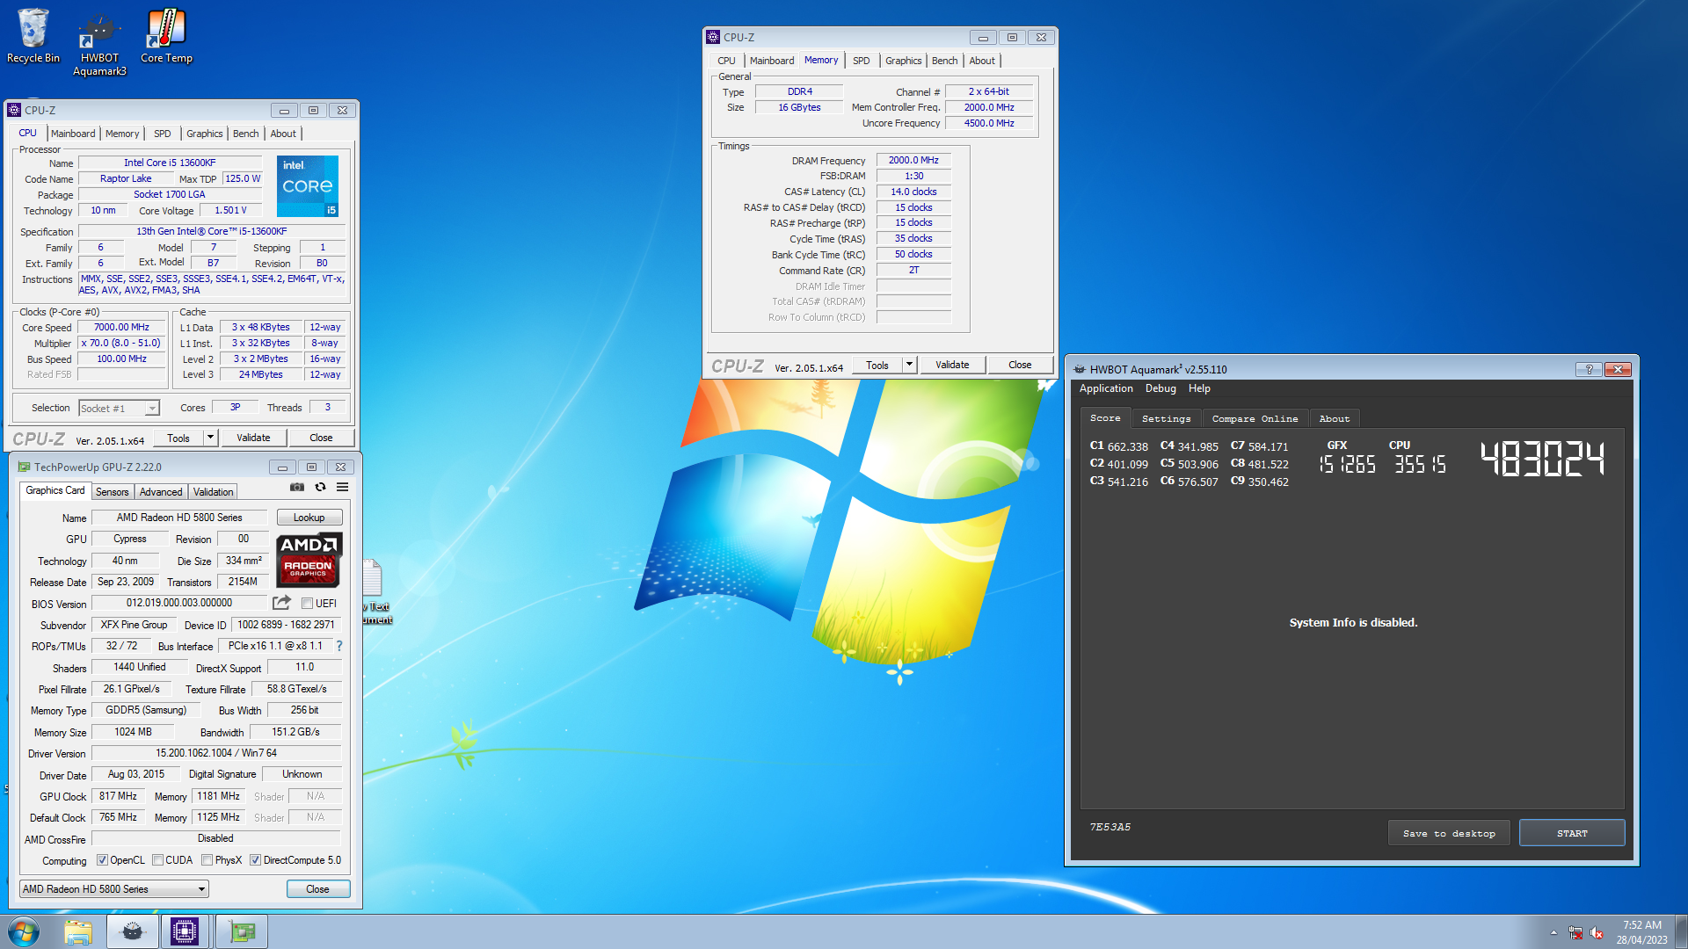Click Validate in Memory CPU-Z window
The height and width of the screenshot is (949, 1688).
pyautogui.click(x=952, y=365)
